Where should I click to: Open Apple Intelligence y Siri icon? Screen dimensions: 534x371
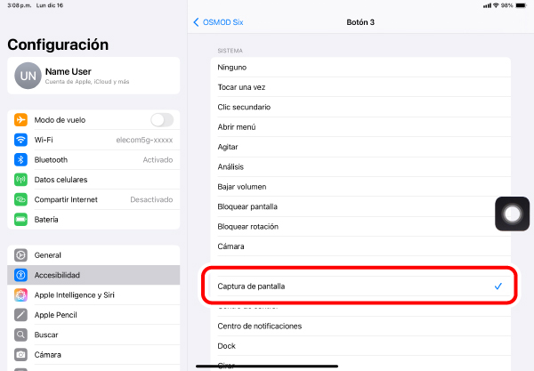21,295
